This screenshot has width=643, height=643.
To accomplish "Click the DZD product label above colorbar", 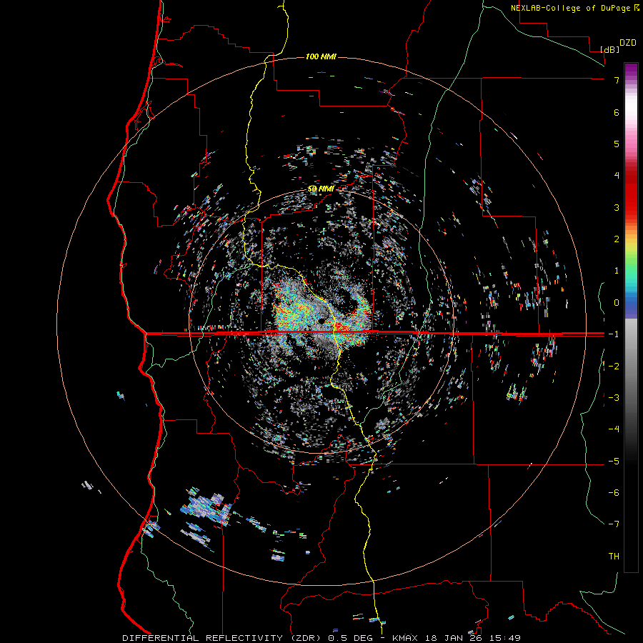I will pyautogui.click(x=628, y=43).
